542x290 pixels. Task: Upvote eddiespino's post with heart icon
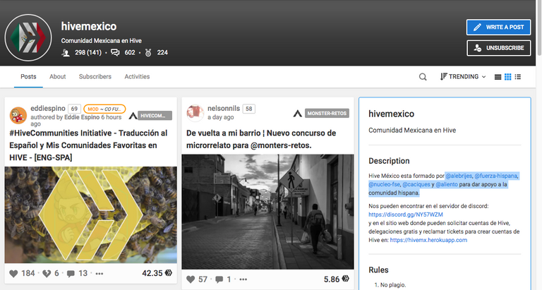(13, 274)
